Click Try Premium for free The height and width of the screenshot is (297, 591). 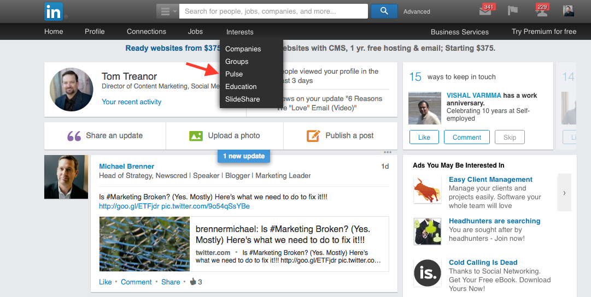[544, 32]
